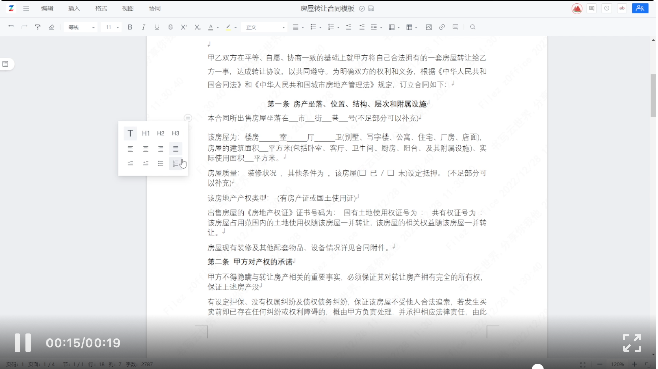Open the hamburger menu beside the logo
658x369 pixels.
(26, 8)
